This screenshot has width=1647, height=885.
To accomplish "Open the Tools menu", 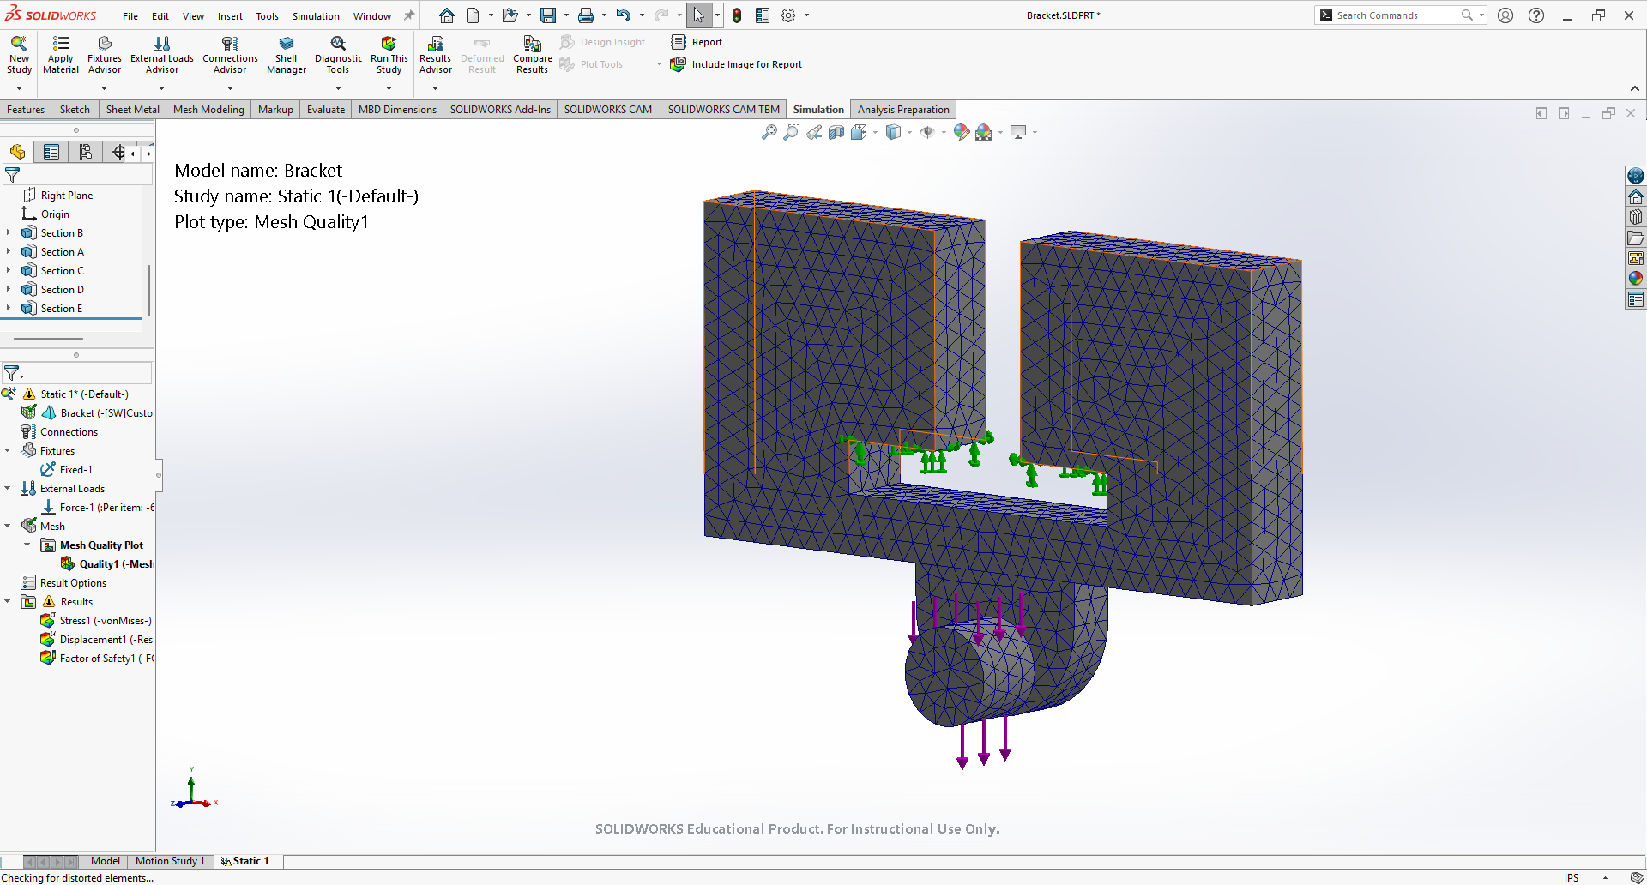I will (x=267, y=16).
